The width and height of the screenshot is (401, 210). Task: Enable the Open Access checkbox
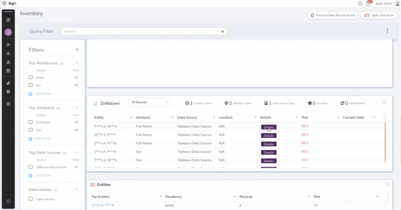point(31,199)
